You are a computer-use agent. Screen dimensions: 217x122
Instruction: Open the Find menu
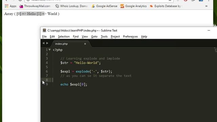[76, 37]
